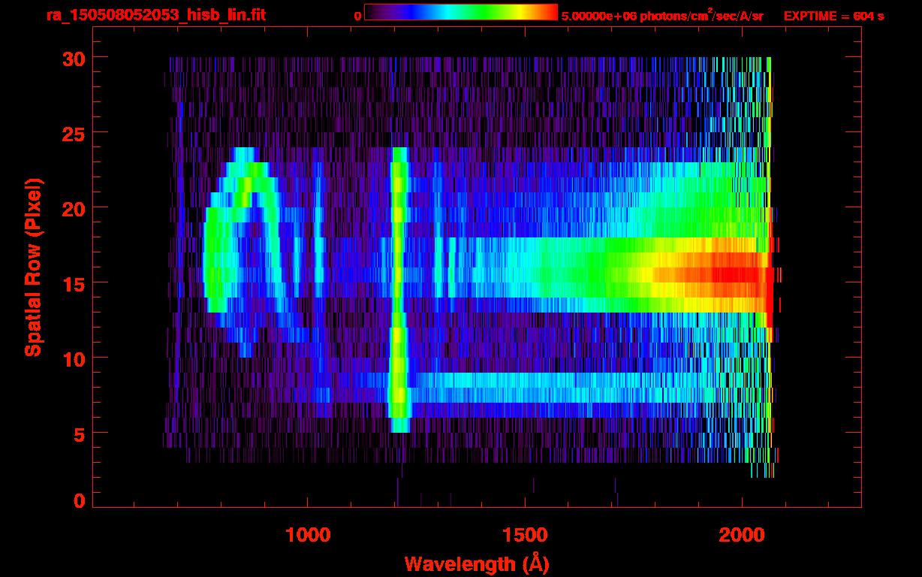Click the Spatial Row (Pixel) axis label
Image resolution: width=922 pixels, height=577 pixels.
coord(34,267)
